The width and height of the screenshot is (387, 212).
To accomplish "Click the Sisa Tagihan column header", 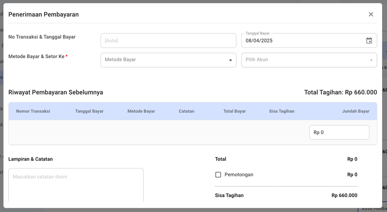I will [281, 111].
